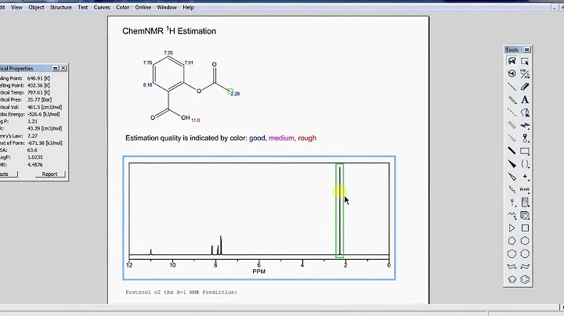Select the Pen drawing tool
This screenshot has height=316, width=564.
525,113
